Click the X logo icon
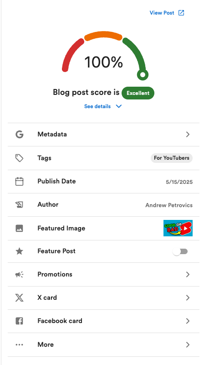This screenshot has width=204, height=365. pyautogui.click(x=19, y=298)
